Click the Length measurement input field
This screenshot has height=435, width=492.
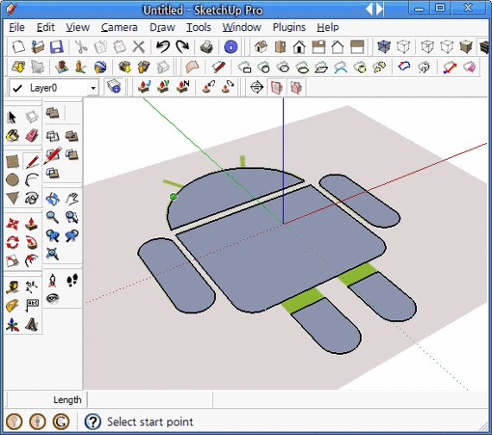[150, 400]
